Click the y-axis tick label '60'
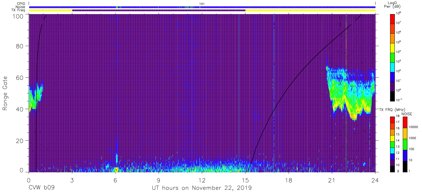This screenshot has width=422, height=195. point(20,78)
